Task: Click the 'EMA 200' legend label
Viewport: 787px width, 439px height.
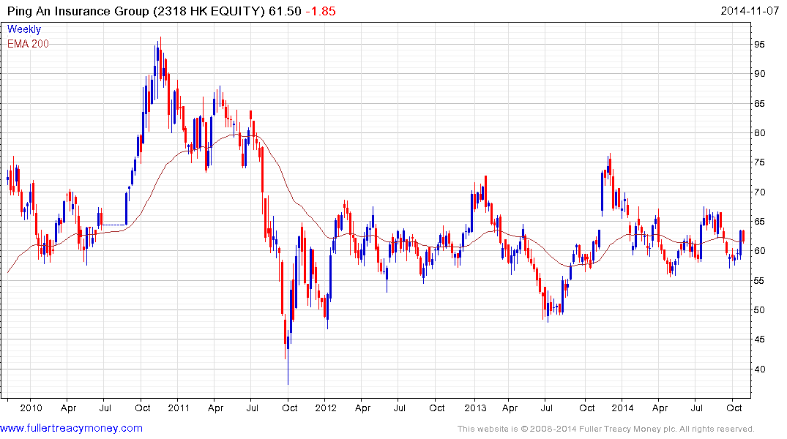Action: tap(28, 44)
